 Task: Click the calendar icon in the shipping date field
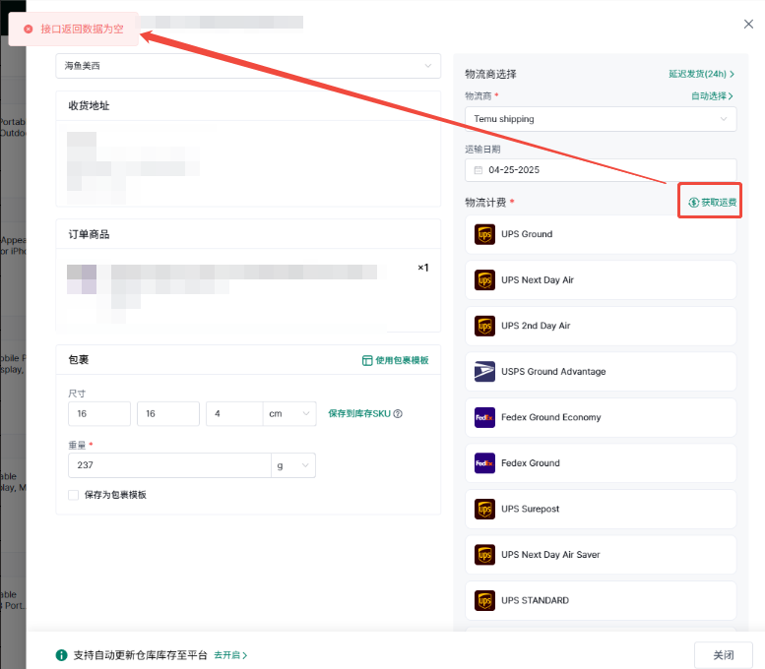[478, 170]
